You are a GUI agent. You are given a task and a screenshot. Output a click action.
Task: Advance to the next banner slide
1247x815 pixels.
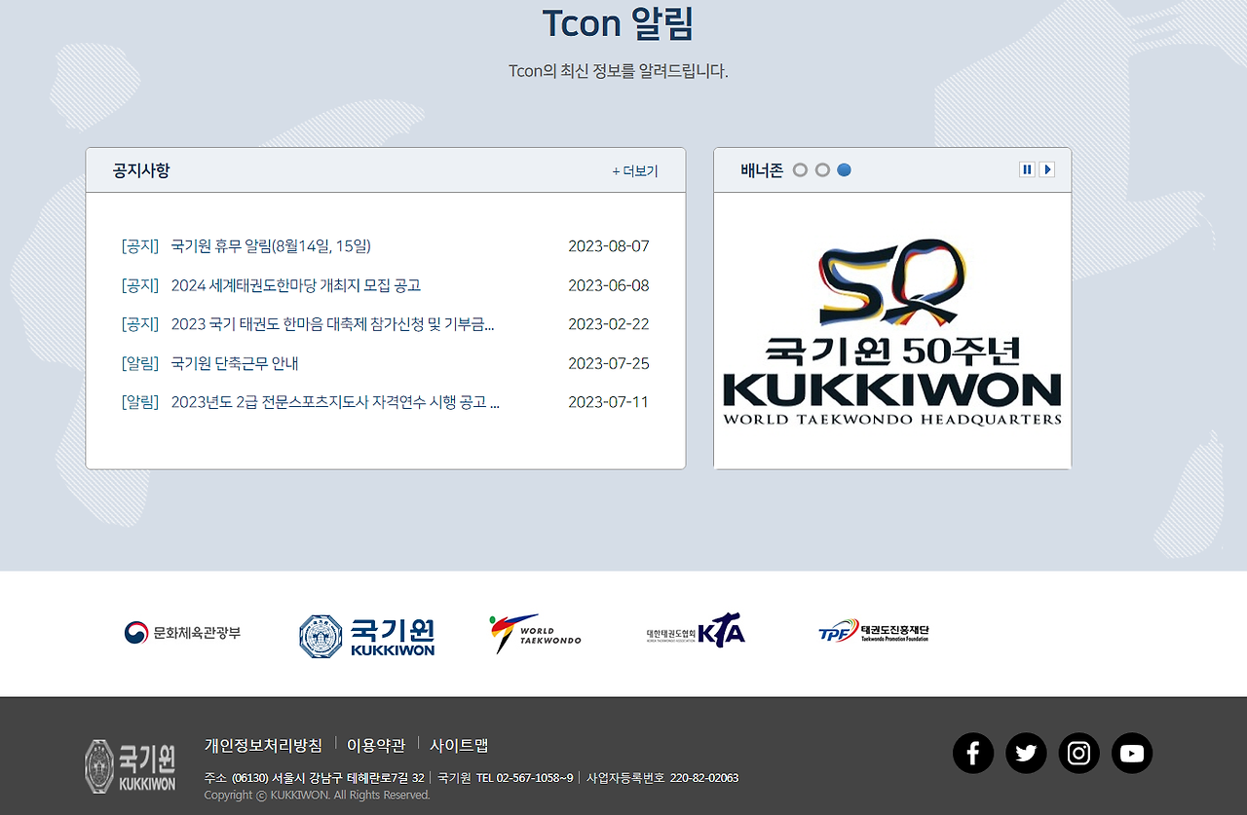click(1047, 168)
